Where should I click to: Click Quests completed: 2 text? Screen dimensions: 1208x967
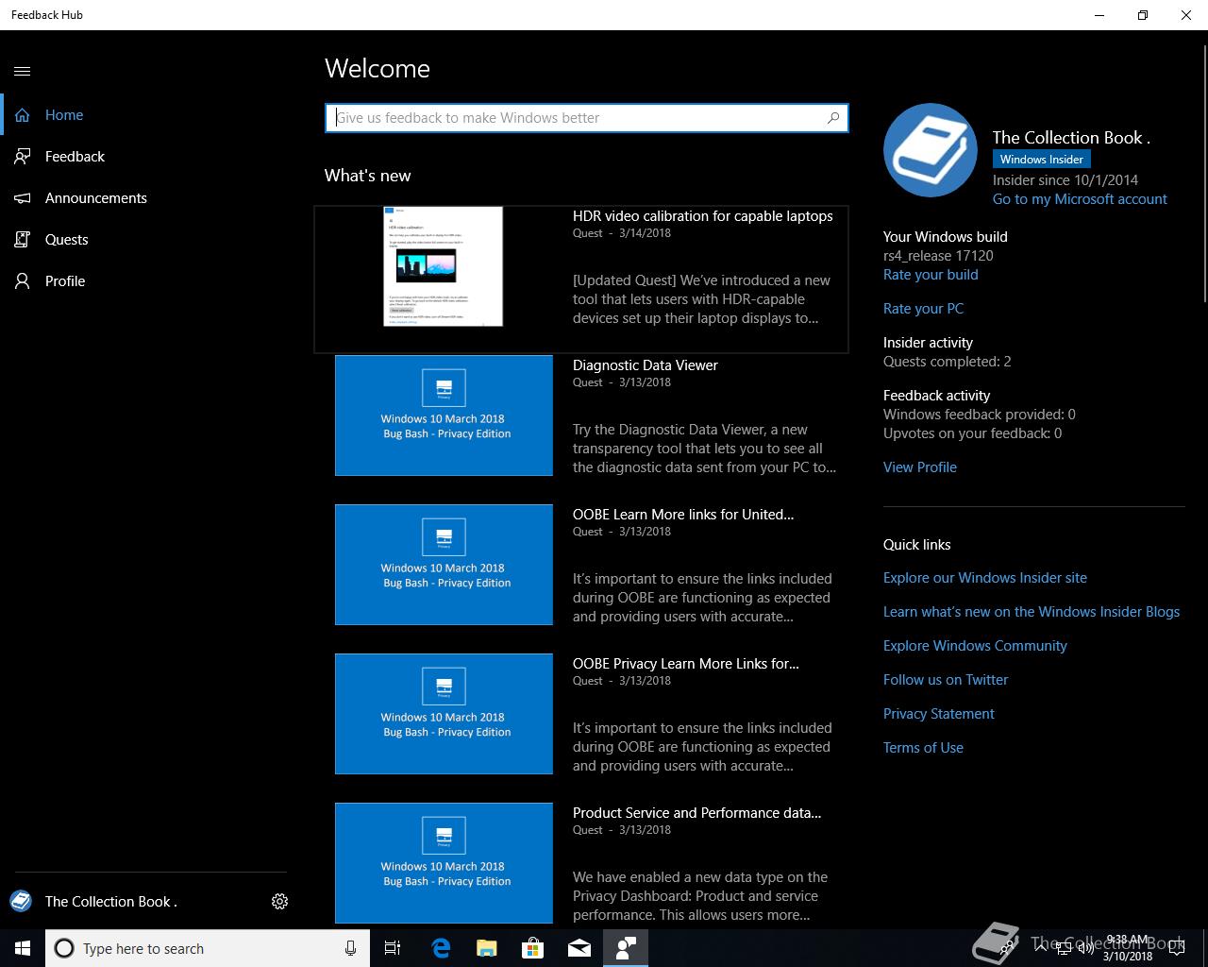click(947, 362)
